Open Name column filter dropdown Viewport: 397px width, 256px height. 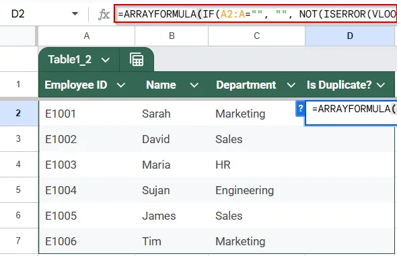[194, 85]
